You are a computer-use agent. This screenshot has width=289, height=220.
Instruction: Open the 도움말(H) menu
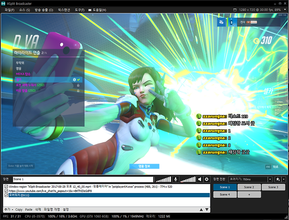[100, 10]
